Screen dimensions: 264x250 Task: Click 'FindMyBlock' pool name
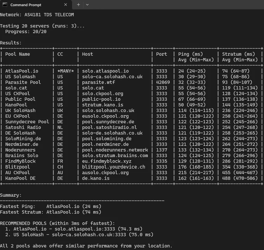click(x=20, y=161)
